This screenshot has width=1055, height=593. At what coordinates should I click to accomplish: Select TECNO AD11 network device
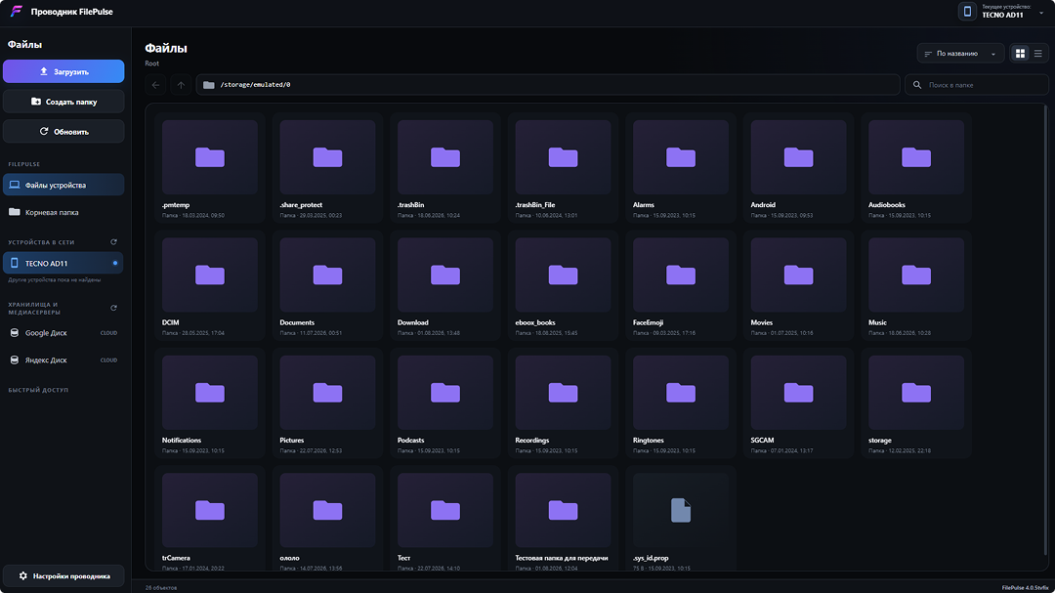(x=63, y=263)
